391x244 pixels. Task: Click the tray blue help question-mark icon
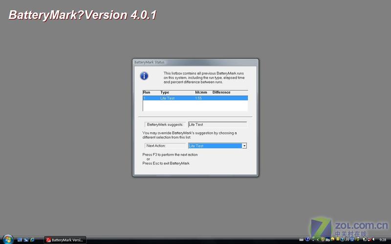click(307, 239)
